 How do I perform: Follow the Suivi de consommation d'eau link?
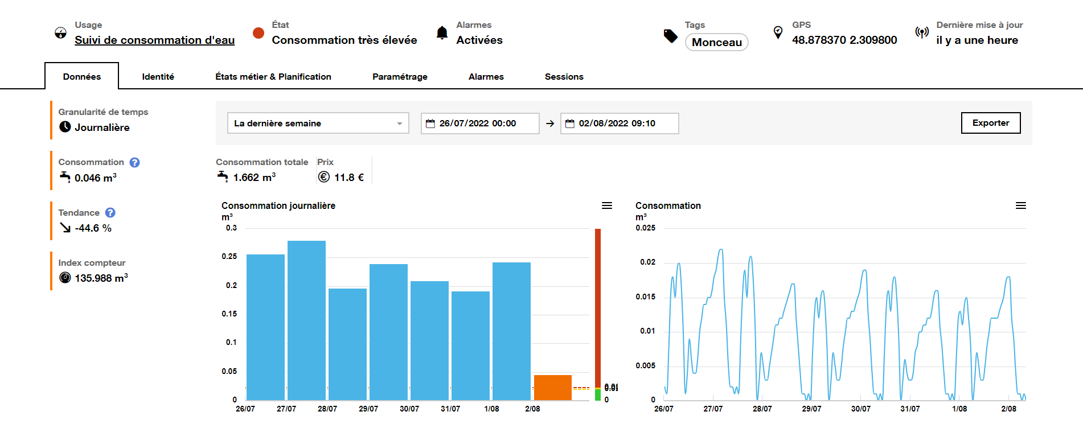(x=154, y=40)
